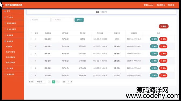Image resolution: width=181 pixels, height=101 pixels.
Task: Open the 10条/页 page size dropdown
Action: point(40,82)
